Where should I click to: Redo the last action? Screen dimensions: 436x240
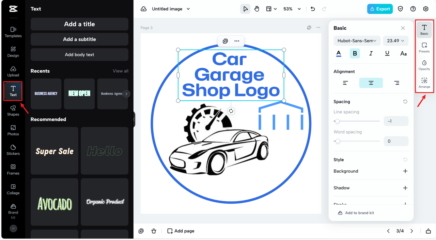(324, 9)
